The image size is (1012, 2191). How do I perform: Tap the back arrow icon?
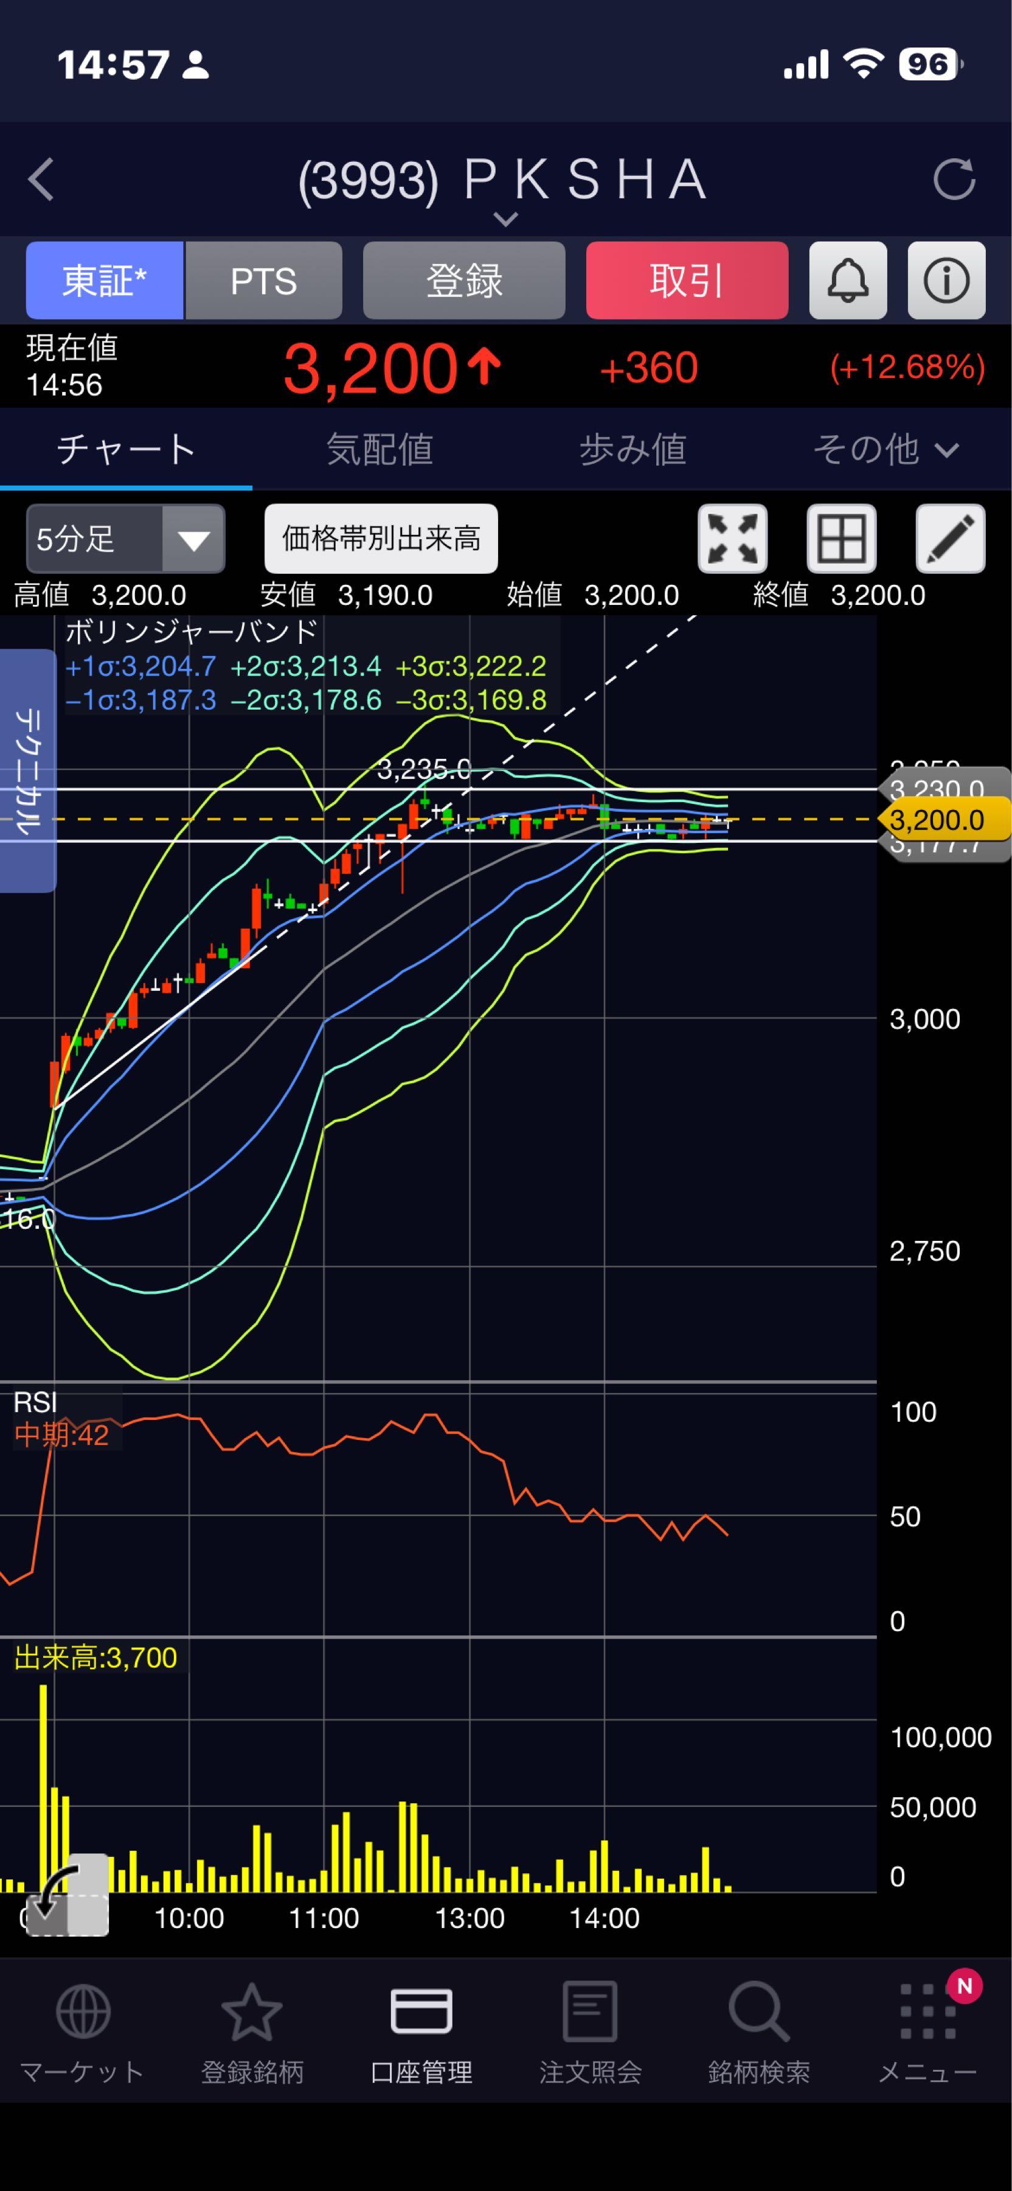pos(41,180)
